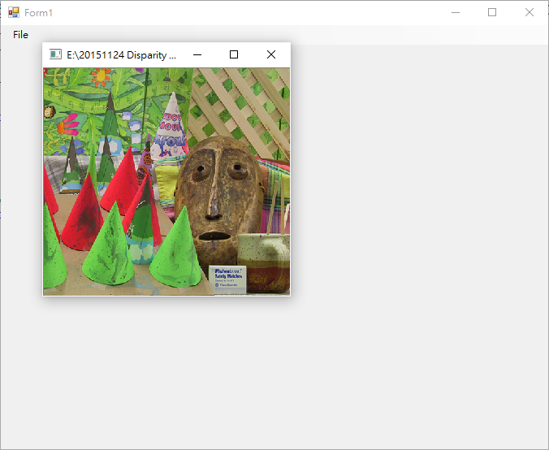Viewport: 549px width, 450px height.
Task: Close the Form1 main window
Action: [x=530, y=13]
